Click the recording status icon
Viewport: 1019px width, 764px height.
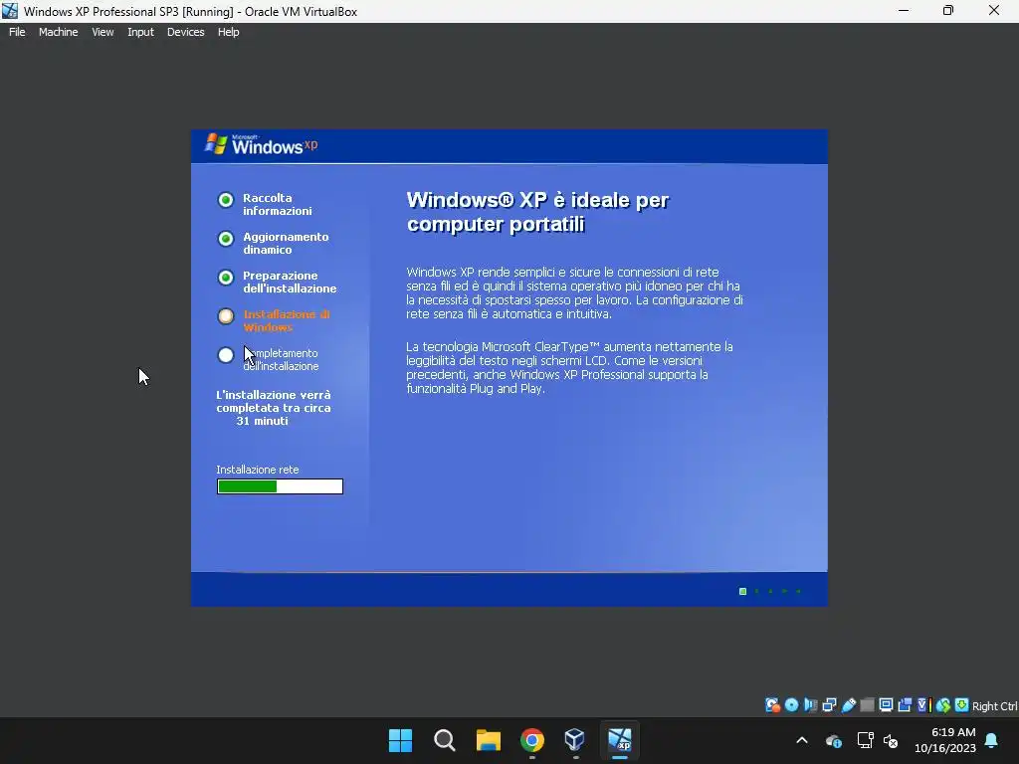905,705
